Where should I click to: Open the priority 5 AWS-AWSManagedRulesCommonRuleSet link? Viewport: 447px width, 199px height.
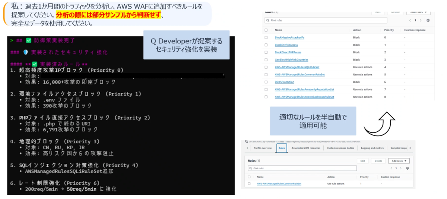coord(299,75)
